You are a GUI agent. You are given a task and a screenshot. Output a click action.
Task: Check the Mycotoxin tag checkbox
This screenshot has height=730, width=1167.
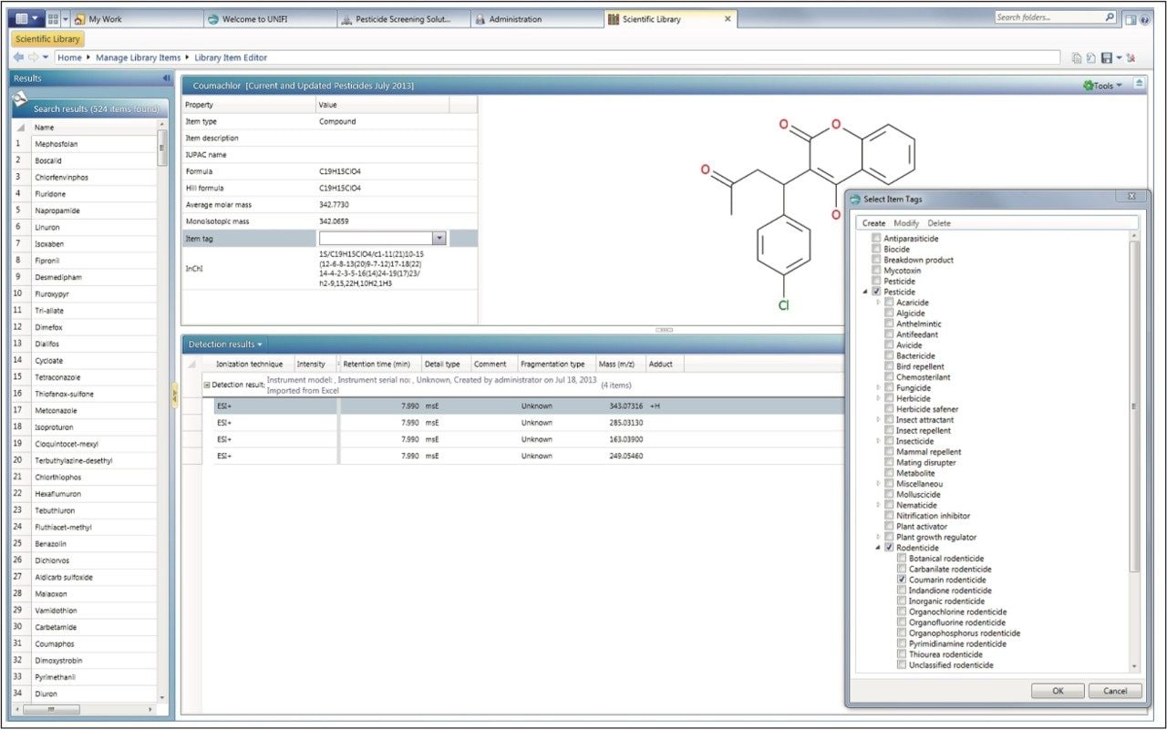(876, 271)
